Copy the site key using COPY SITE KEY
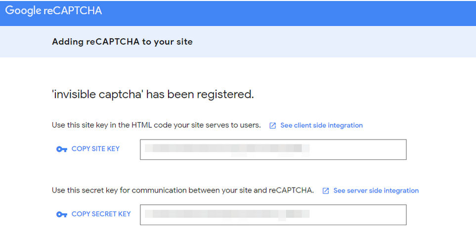 click(95, 148)
